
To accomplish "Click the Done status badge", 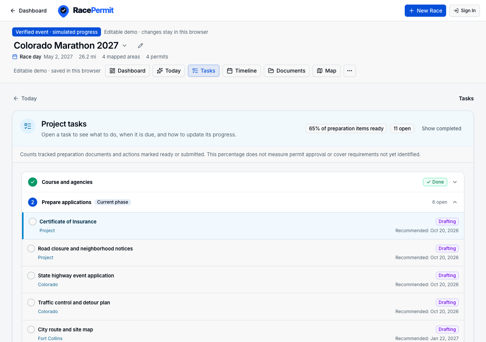I will click(x=435, y=182).
